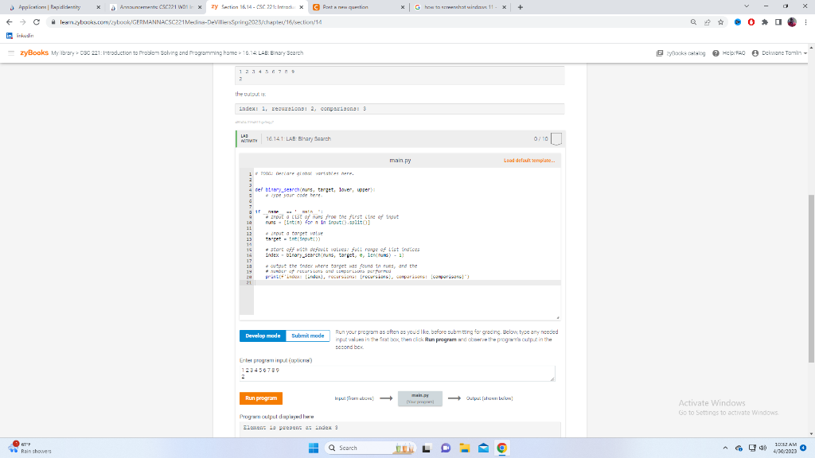Switch to Submit mode
Viewport: 815px width, 458px height.
[307, 336]
